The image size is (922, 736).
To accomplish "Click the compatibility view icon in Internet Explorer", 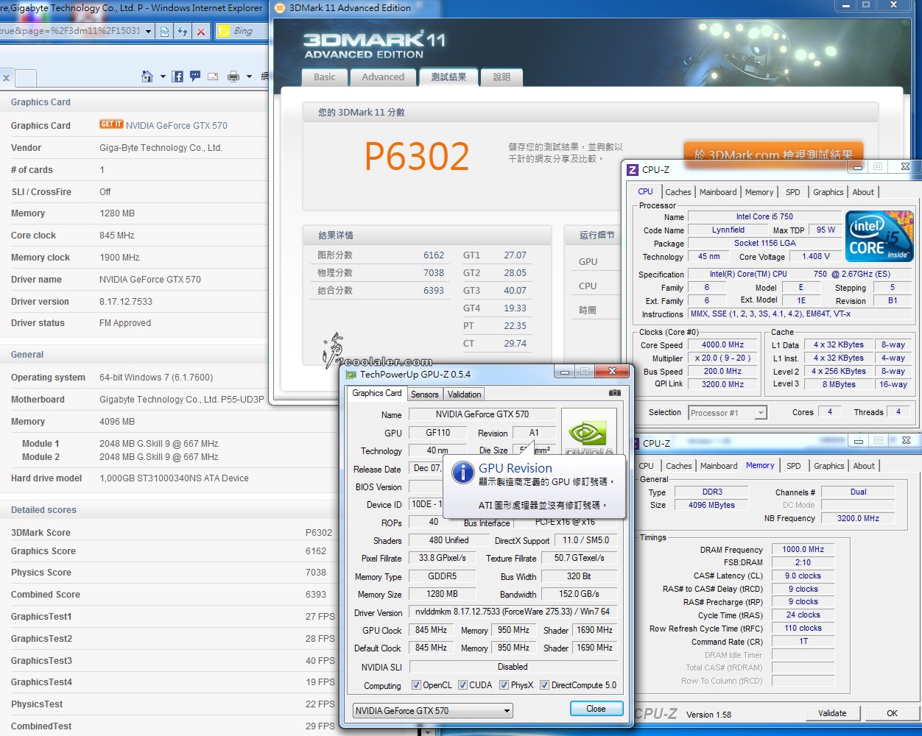I will (164, 31).
